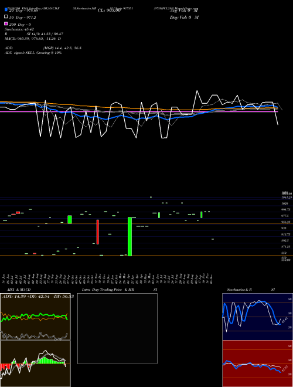Click the magenta 200 Day EMA legend swatch

6,23
